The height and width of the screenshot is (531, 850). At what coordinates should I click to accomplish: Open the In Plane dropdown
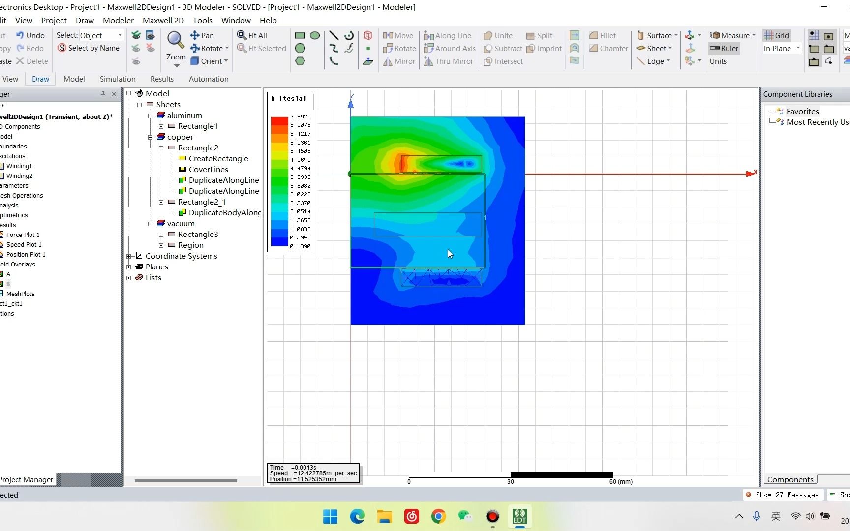click(x=798, y=48)
